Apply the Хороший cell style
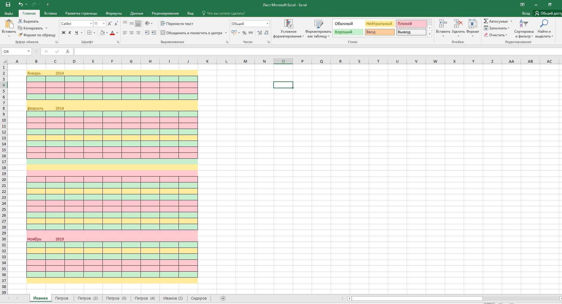The height and width of the screenshot is (304, 562). 348,32
